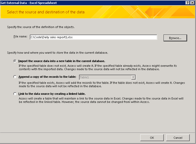This screenshot has height=144, width=196.
Task: Click the Get External Data - Excel Spreadsheet title bar
Action: point(92,3)
